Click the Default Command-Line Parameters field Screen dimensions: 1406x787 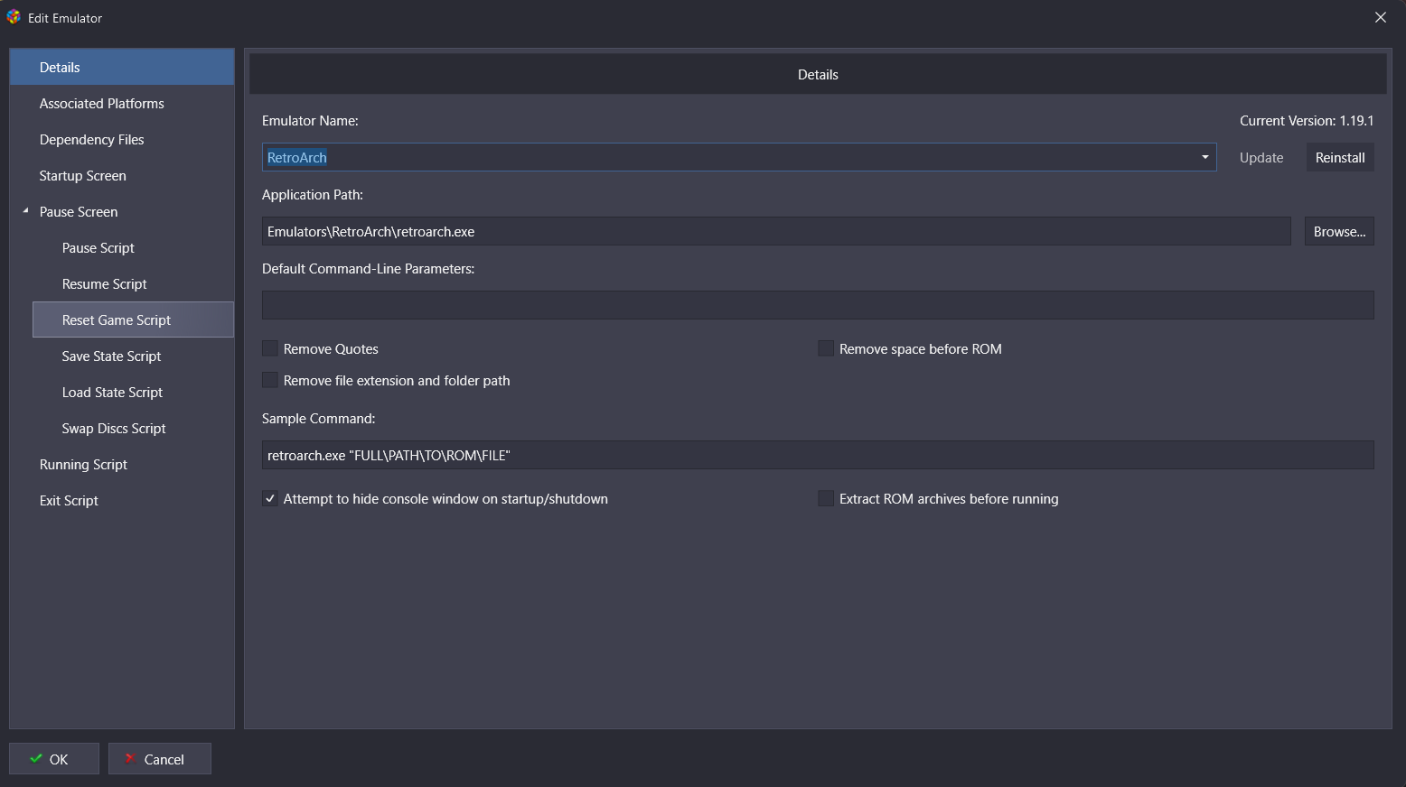(x=818, y=305)
